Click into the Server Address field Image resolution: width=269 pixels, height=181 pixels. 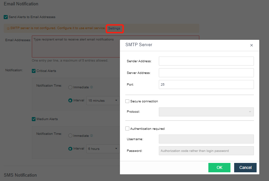point(206,73)
